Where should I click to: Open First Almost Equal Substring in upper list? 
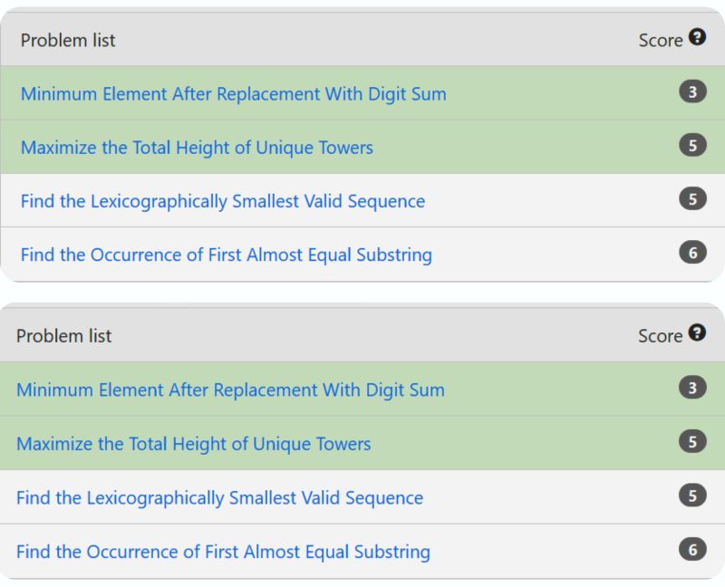tap(226, 255)
